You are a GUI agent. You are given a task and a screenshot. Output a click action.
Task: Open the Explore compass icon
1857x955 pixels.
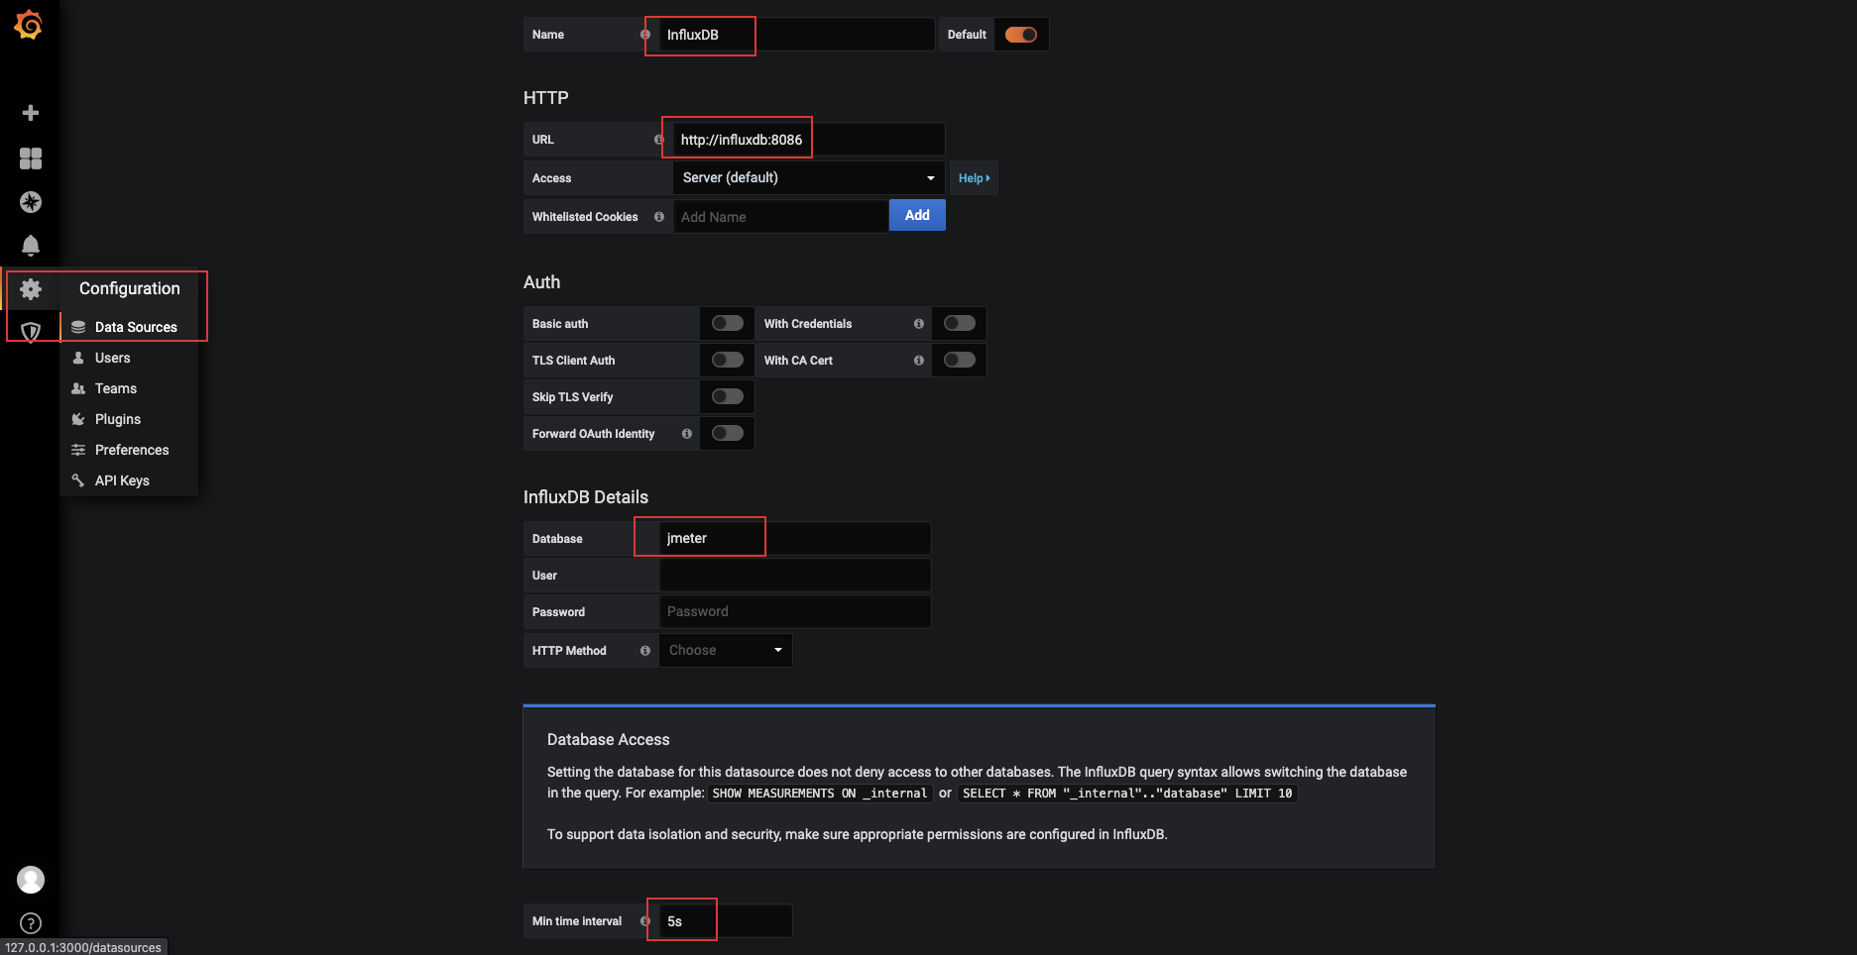(31, 202)
